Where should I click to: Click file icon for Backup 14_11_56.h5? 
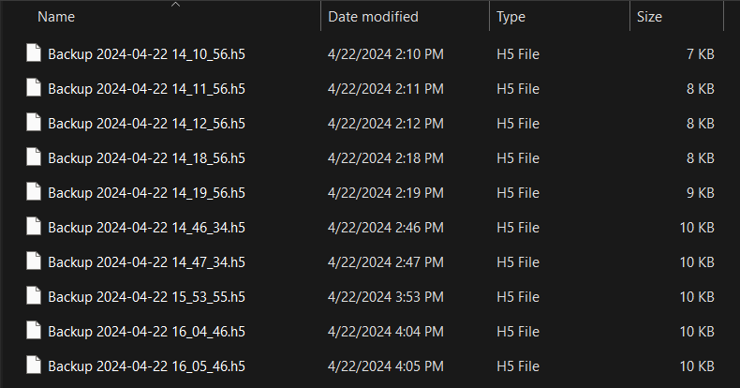point(35,89)
